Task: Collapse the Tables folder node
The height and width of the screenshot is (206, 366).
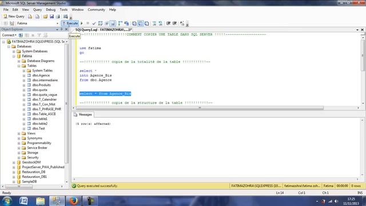Action: (x=19, y=66)
